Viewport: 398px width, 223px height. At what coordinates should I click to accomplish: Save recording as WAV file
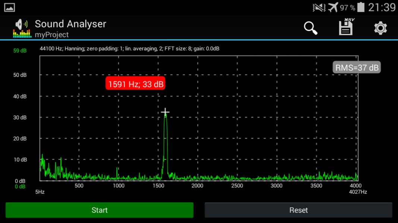(x=346, y=26)
